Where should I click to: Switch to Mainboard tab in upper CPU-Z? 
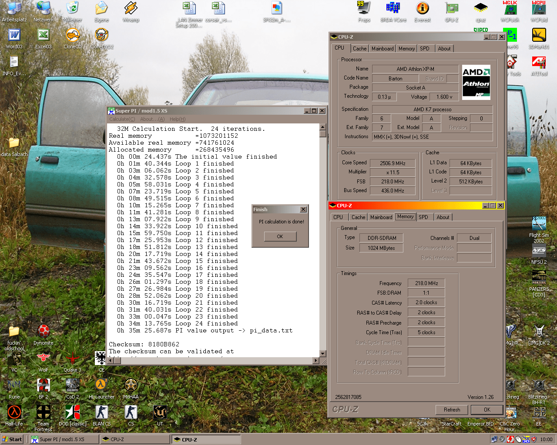(383, 49)
